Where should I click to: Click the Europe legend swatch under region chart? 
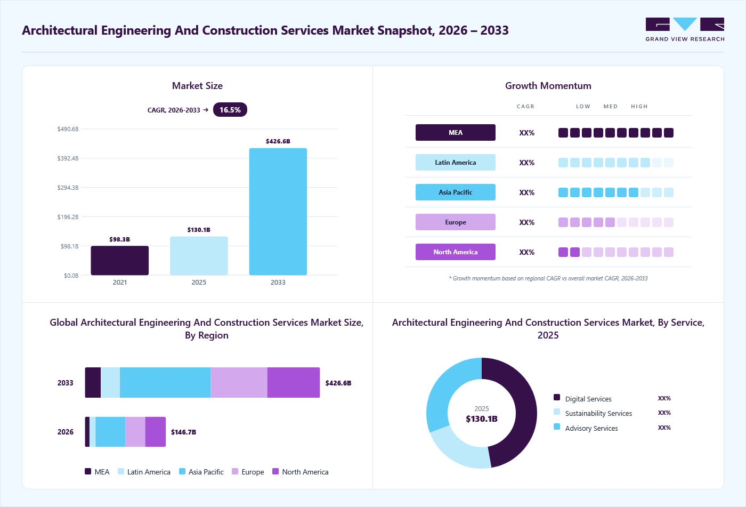click(x=235, y=471)
